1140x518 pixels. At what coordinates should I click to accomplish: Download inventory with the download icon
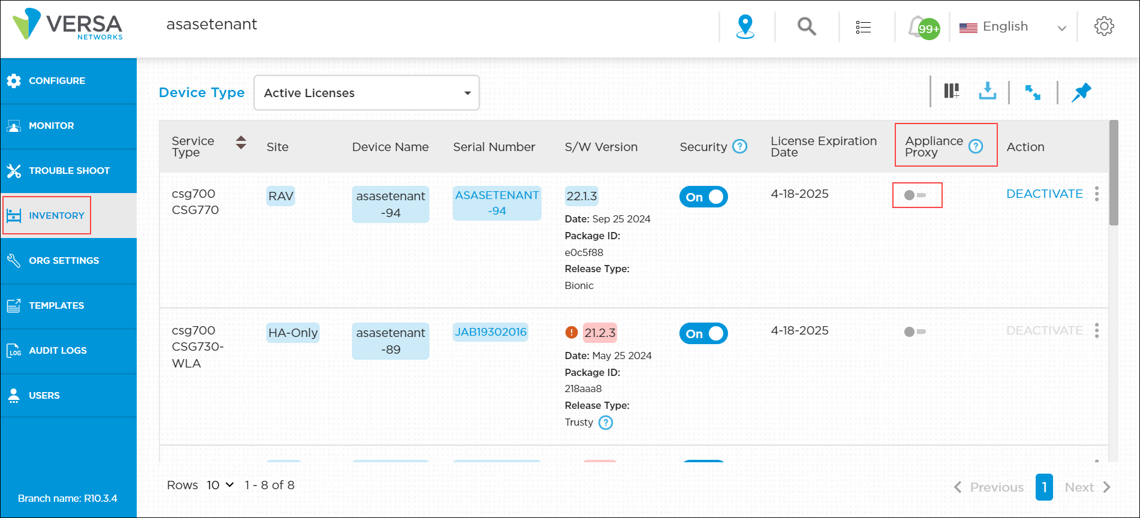(x=987, y=91)
